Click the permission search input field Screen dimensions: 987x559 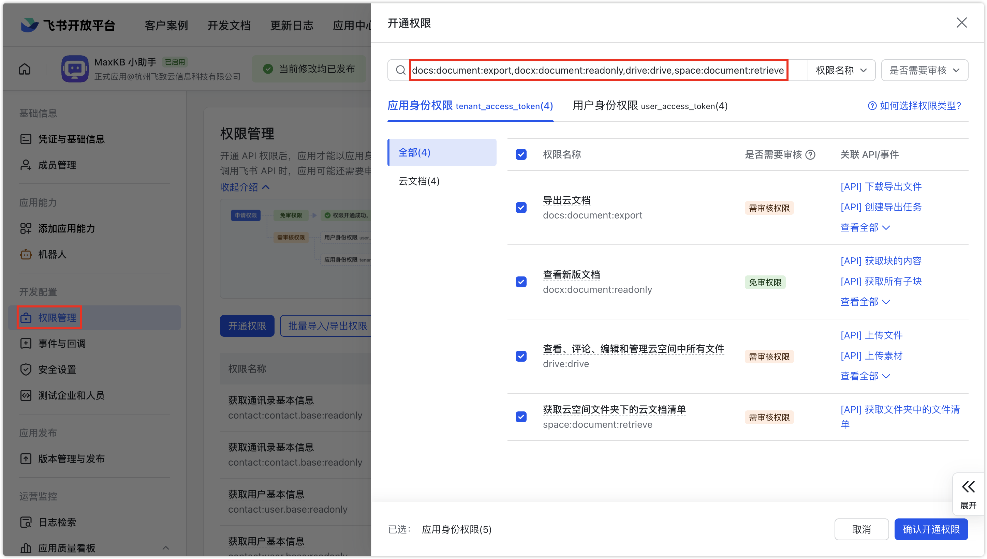coord(598,70)
